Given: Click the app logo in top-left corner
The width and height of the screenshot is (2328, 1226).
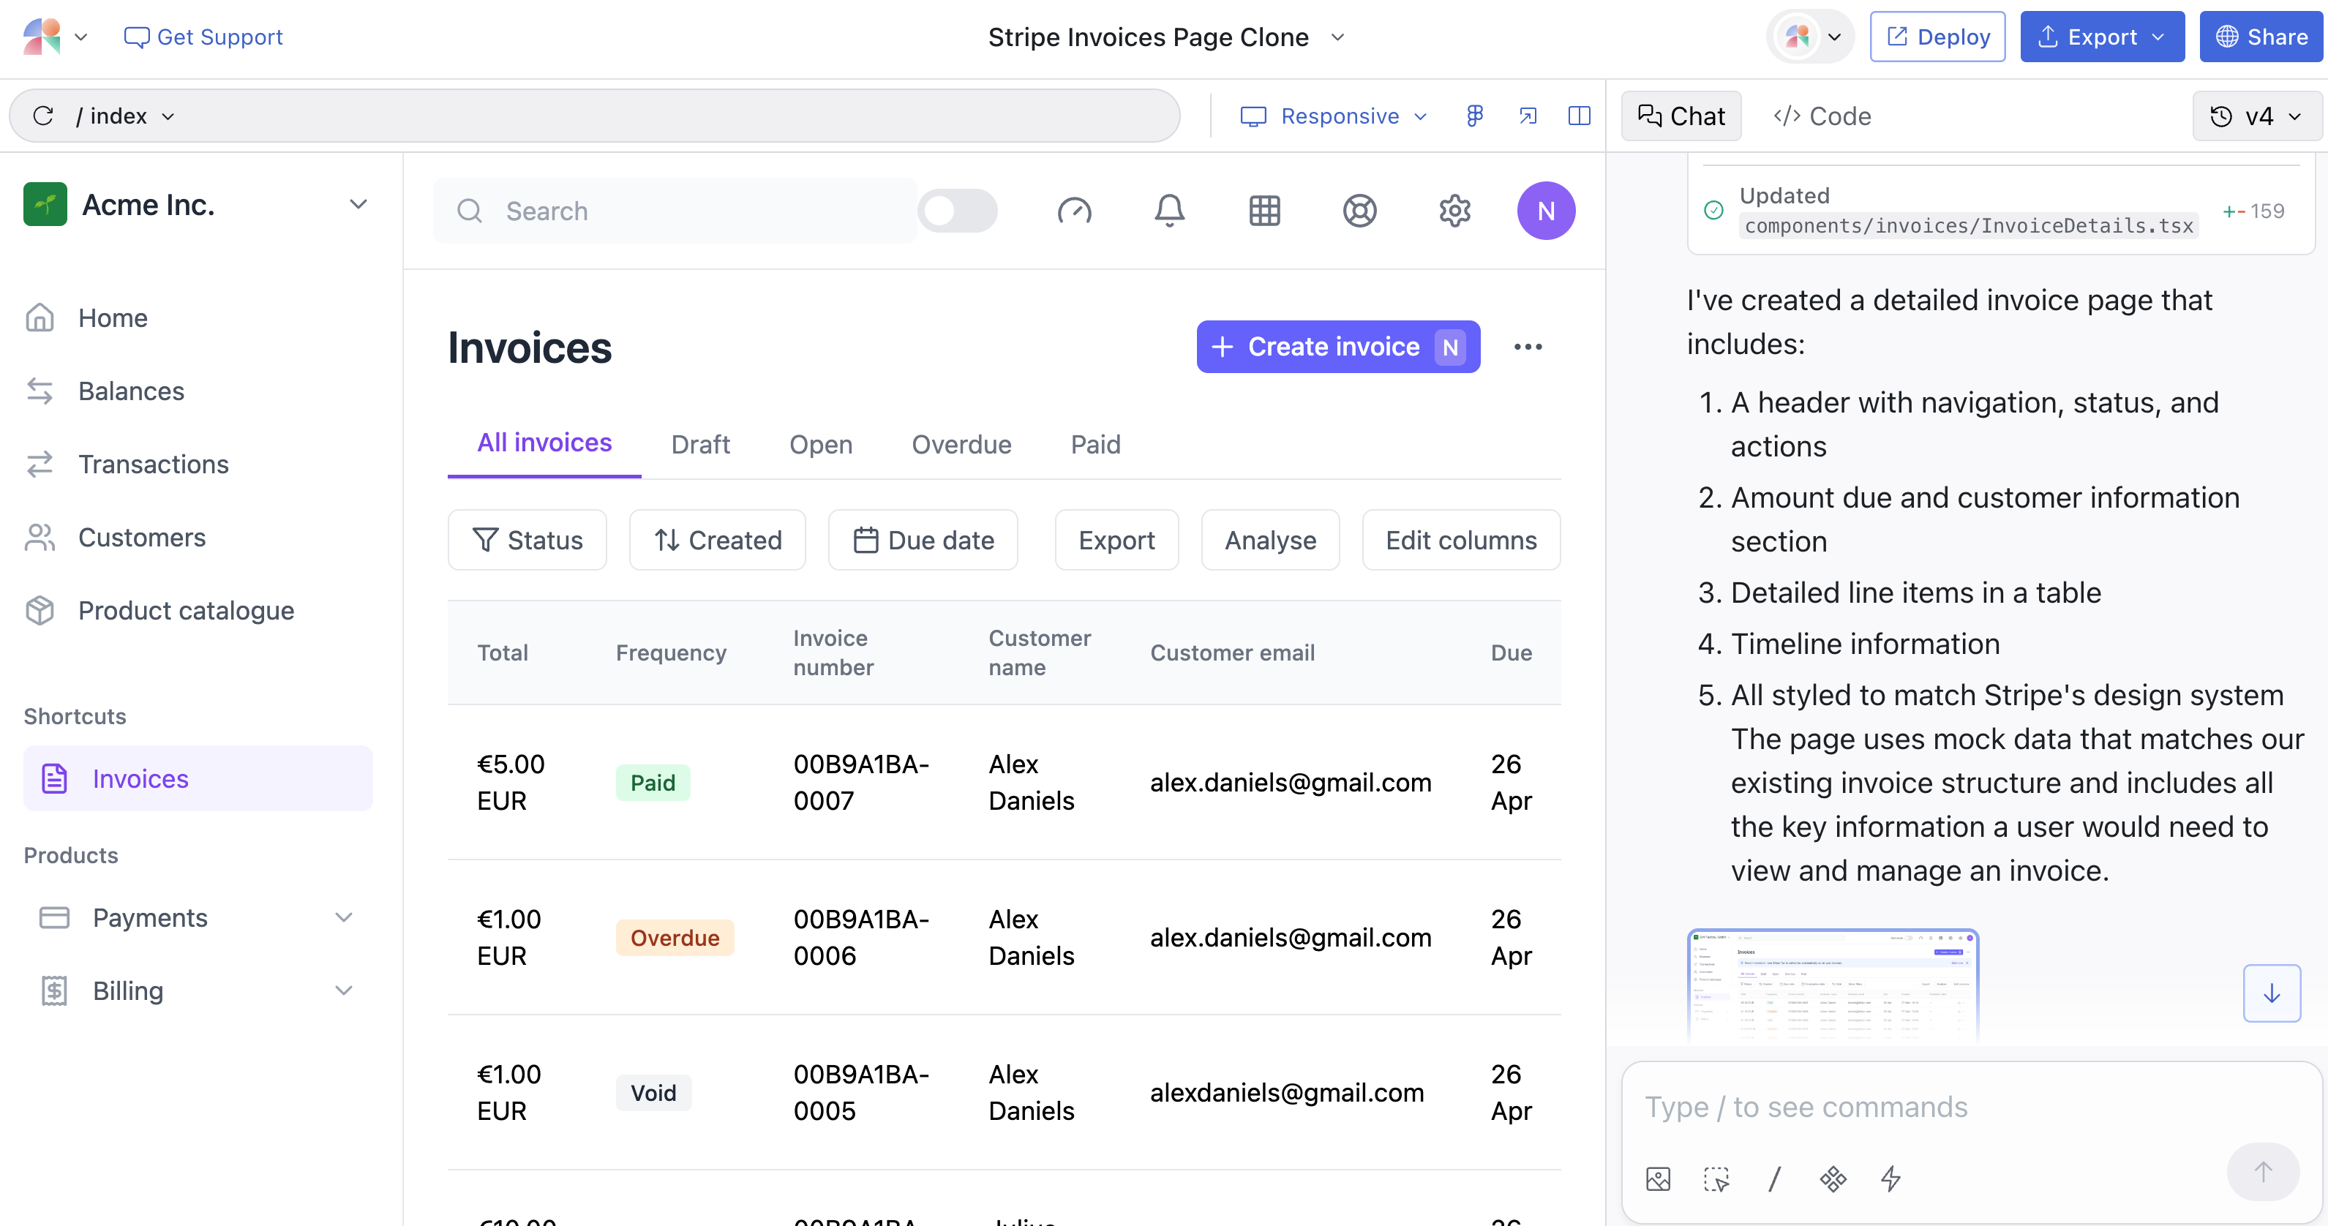Looking at the screenshot, I should tap(42, 36).
